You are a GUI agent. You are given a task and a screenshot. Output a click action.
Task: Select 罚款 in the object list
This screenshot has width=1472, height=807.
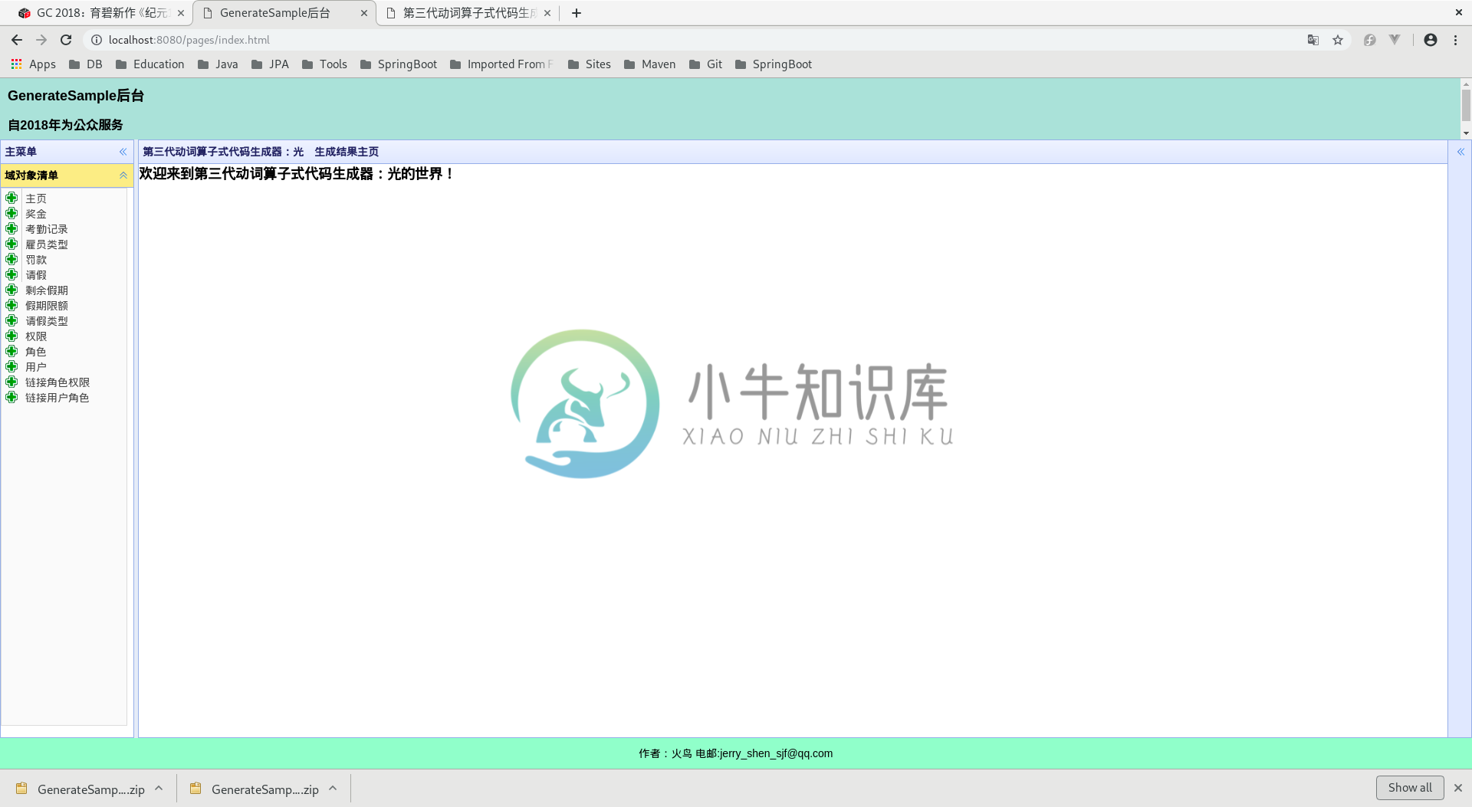[x=36, y=260]
